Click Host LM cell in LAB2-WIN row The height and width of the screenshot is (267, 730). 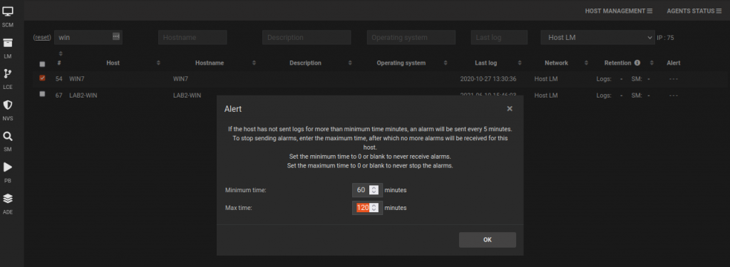coord(545,95)
